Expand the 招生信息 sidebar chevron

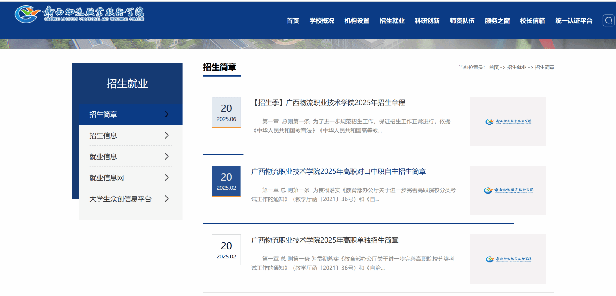[167, 136]
